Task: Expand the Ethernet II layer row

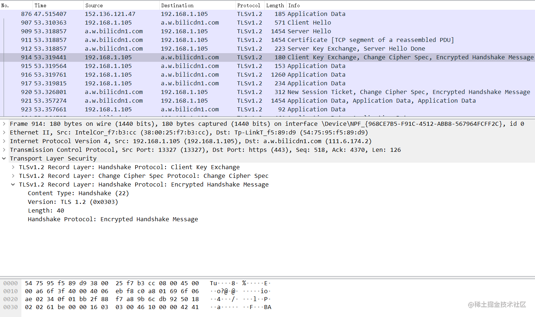Action: point(4,132)
